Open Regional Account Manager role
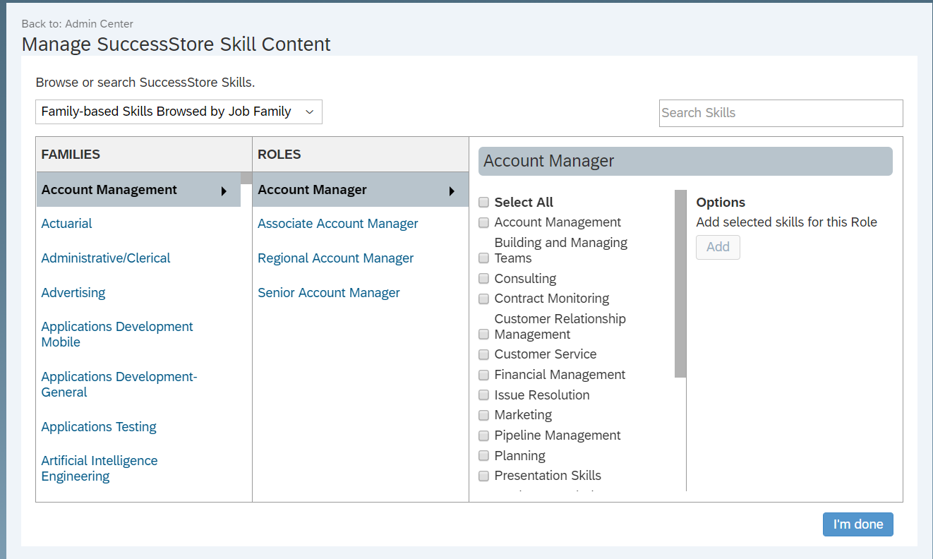The width and height of the screenshot is (933, 559). [x=336, y=258]
